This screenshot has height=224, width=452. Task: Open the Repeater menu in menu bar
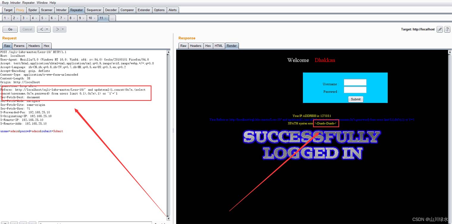(29, 3)
